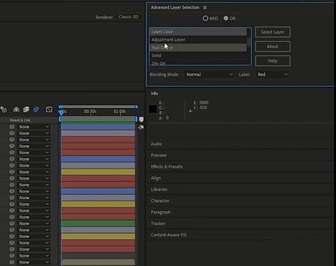This screenshot has width=336, height=266.
Task: Open the Renderer Classic 3D dropdown
Action: pos(128,17)
